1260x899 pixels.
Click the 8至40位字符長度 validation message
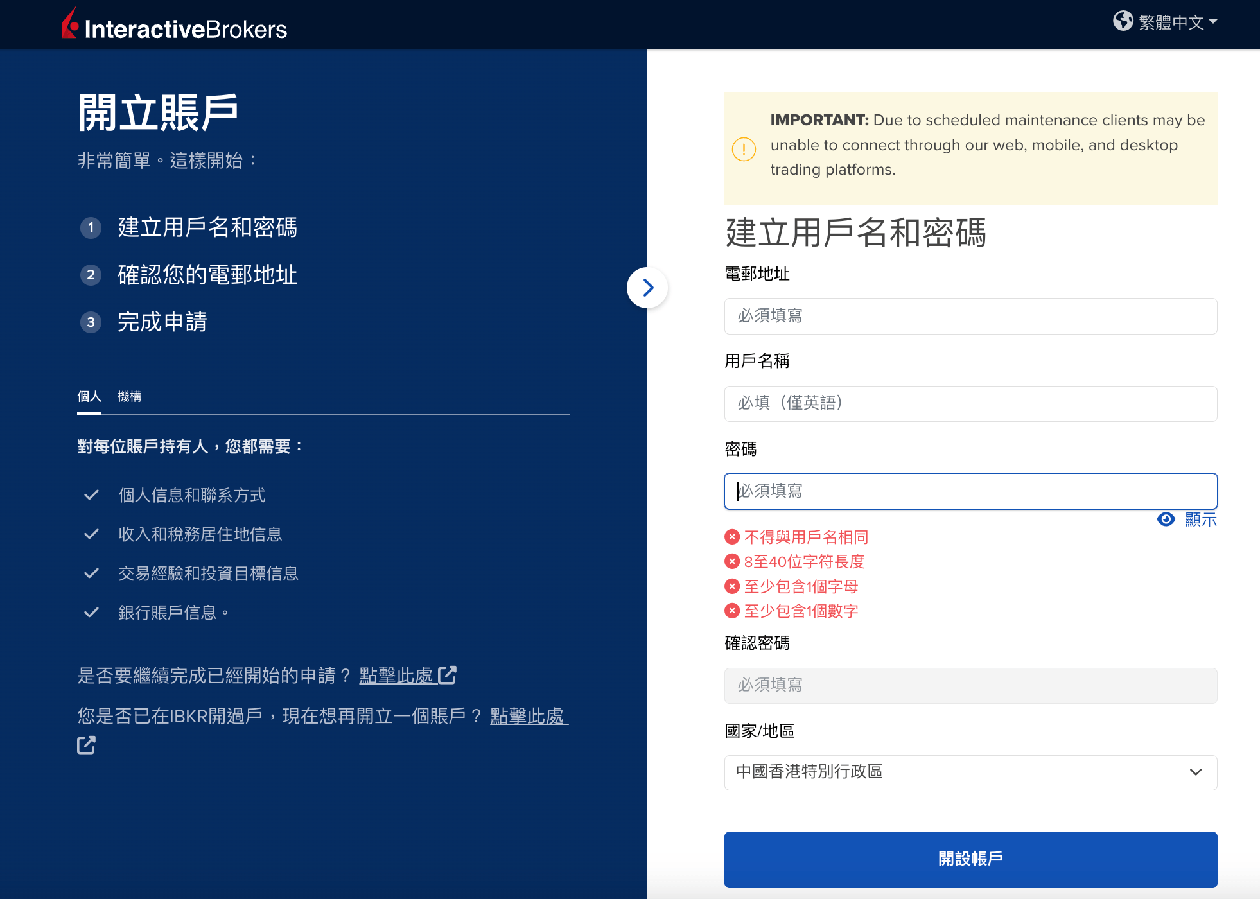click(804, 561)
